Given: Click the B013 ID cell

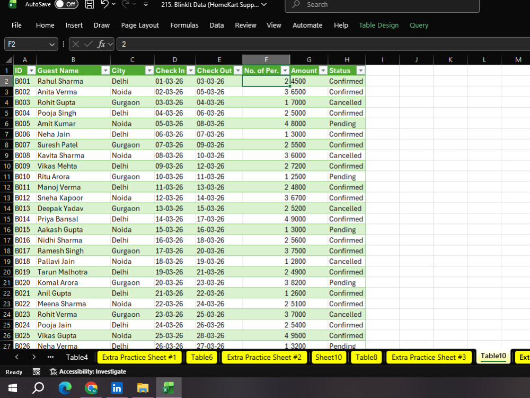Looking at the screenshot, I should tap(25, 209).
